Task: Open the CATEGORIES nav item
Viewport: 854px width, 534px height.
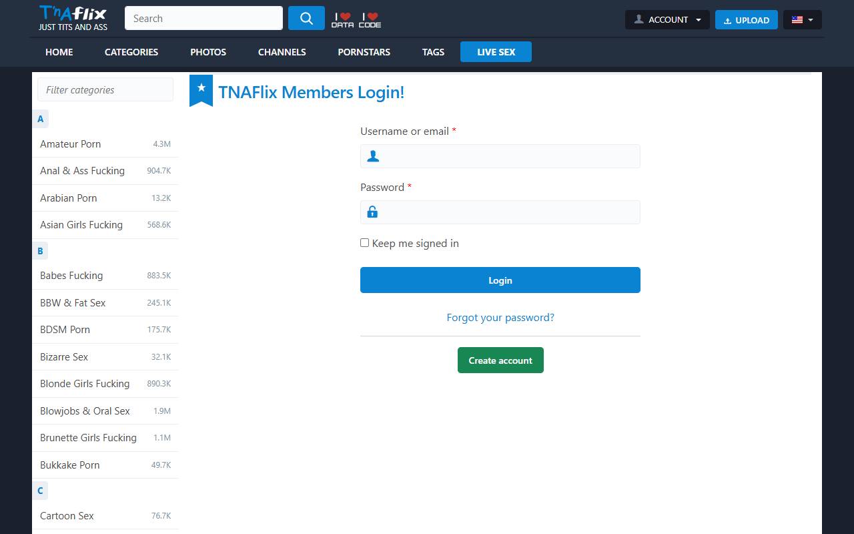Action: [x=131, y=52]
